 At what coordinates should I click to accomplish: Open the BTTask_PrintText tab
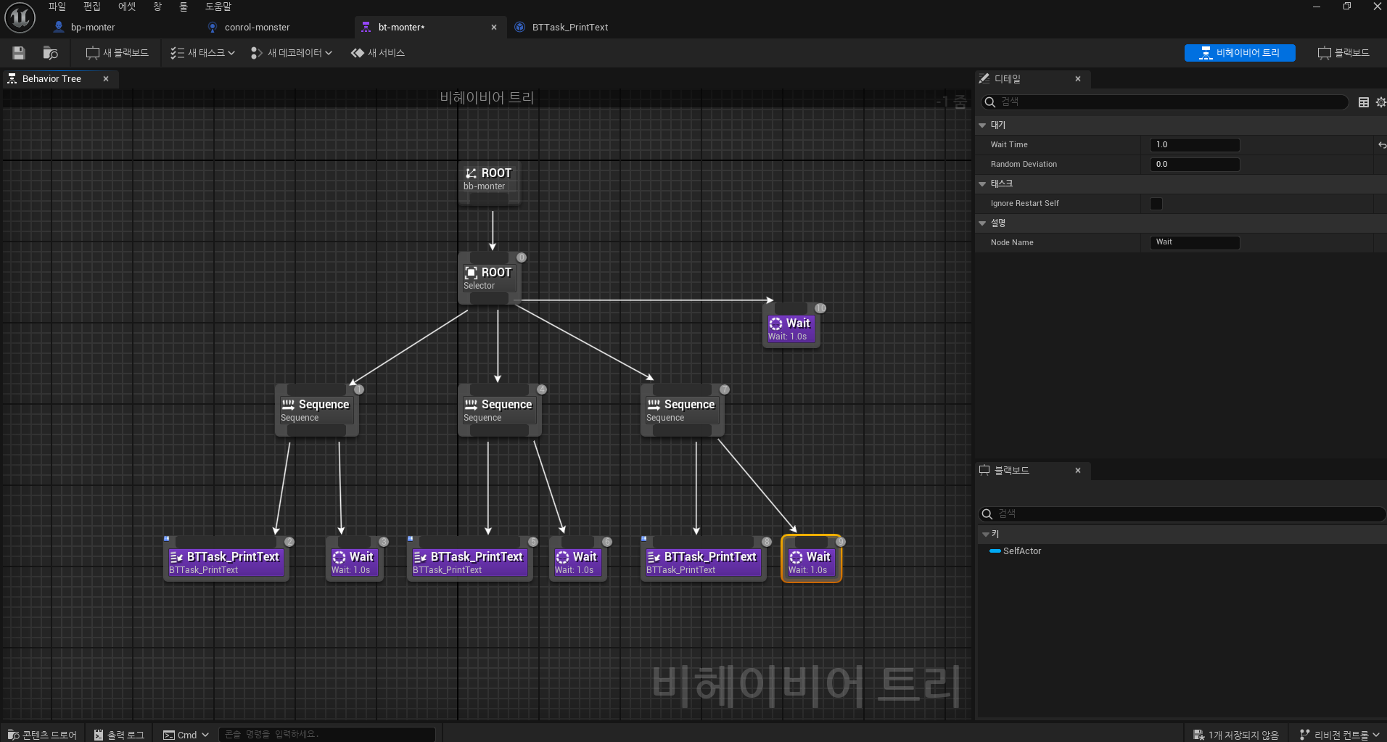(570, 28)
